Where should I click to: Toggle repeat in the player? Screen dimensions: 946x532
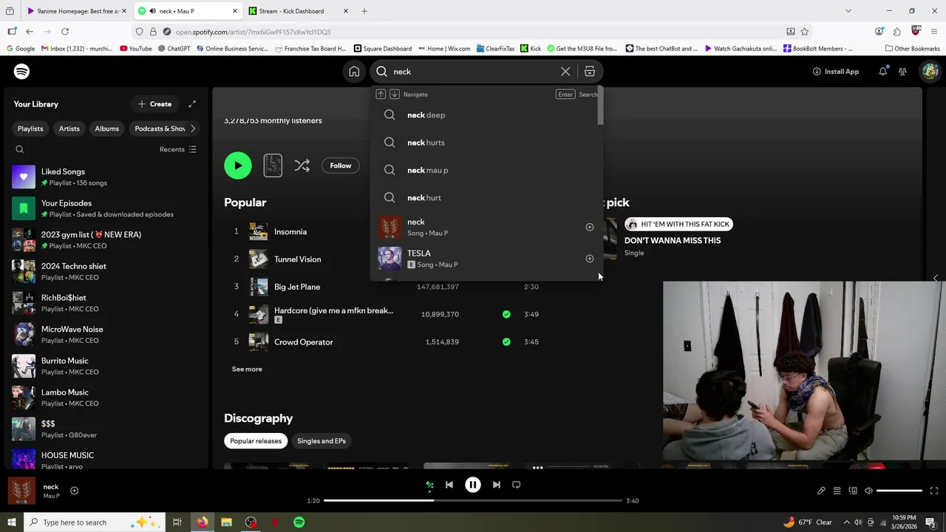point(517,485)
